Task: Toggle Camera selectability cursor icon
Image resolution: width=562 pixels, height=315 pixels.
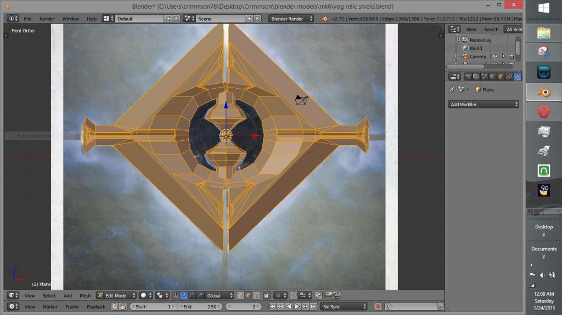Action: point(504,56)
